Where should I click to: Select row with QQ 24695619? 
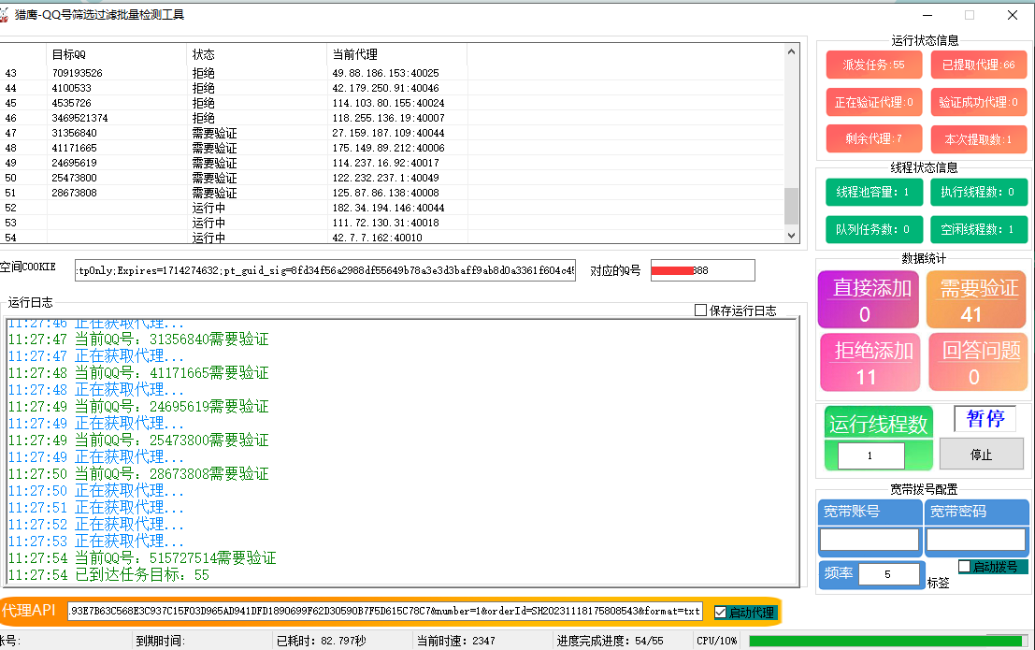pos(392,163)
